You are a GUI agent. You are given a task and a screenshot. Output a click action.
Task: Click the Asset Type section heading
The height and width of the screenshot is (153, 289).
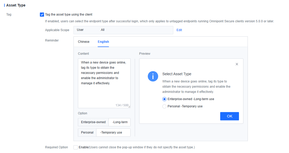point(16,5)
